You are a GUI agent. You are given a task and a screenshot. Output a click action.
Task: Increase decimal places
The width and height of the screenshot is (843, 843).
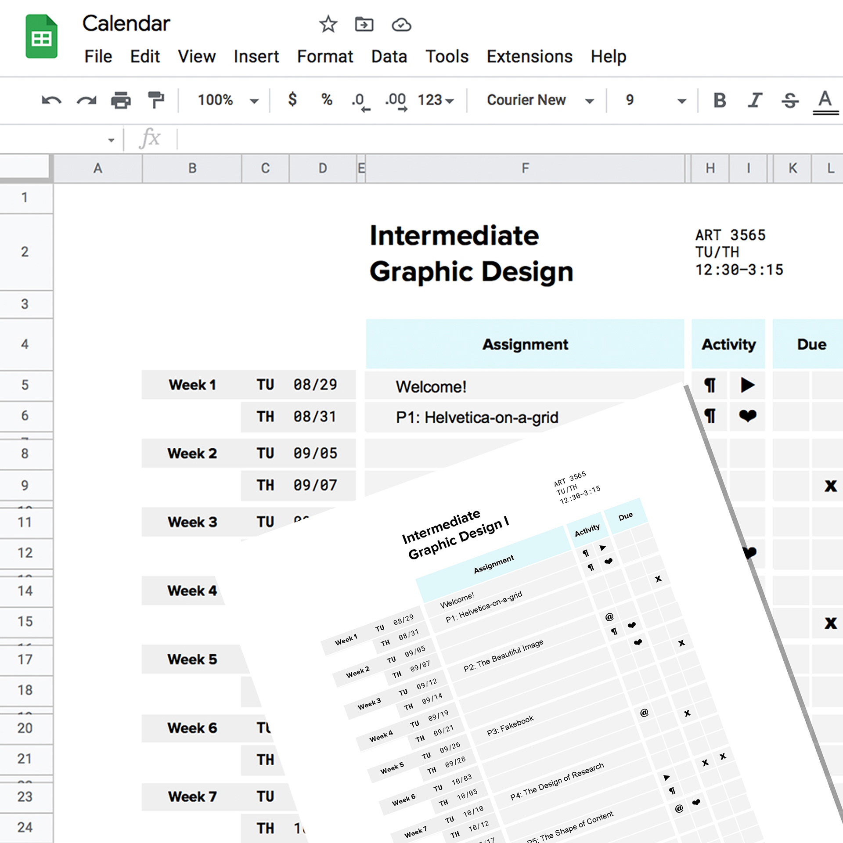coord(396,102)
